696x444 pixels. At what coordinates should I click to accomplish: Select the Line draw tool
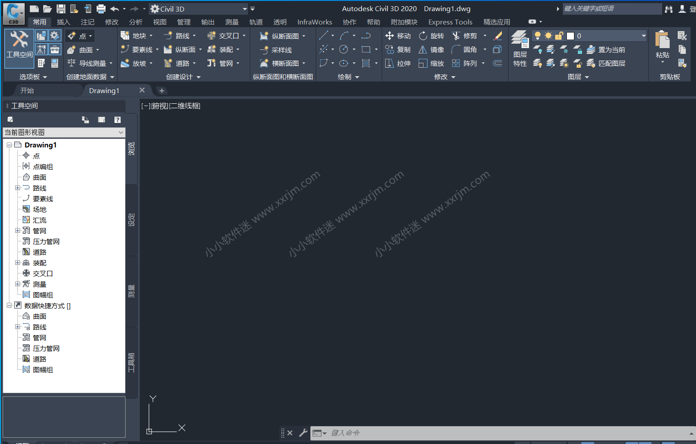[x=324, y=36]
